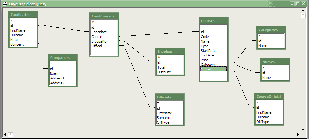309x140 pixels.
Task: Click the horizontal scrollbar thumb
Action: point(11,134)
